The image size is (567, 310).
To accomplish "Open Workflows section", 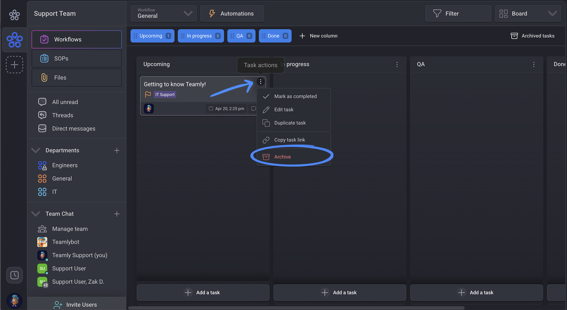I will 76,39.
